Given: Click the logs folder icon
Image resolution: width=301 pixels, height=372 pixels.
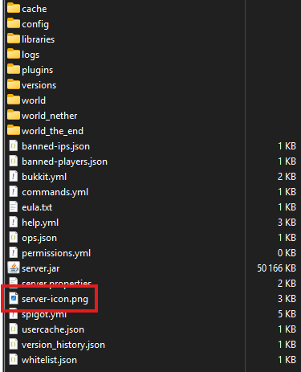Looking at the screenshot, I should 14,54.
